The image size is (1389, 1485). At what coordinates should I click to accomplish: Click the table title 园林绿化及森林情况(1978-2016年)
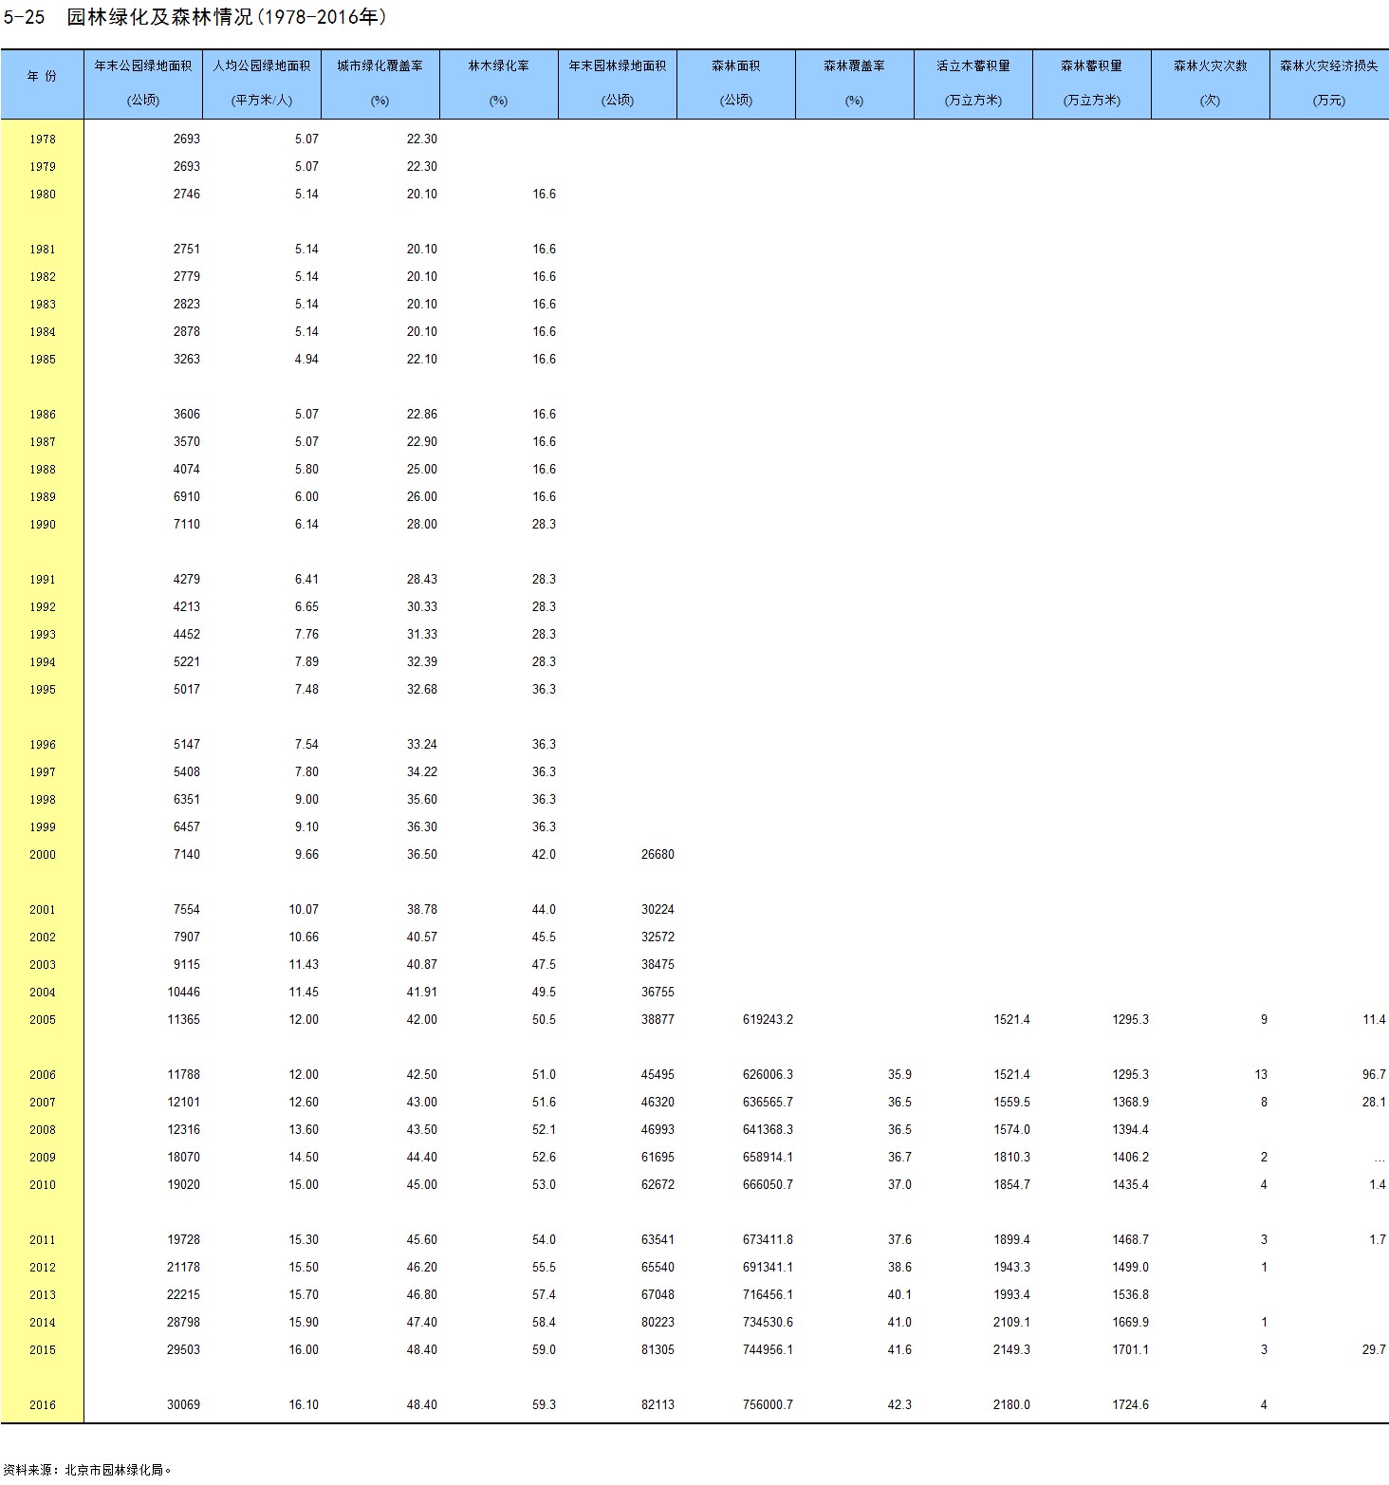tap(226, 17)
